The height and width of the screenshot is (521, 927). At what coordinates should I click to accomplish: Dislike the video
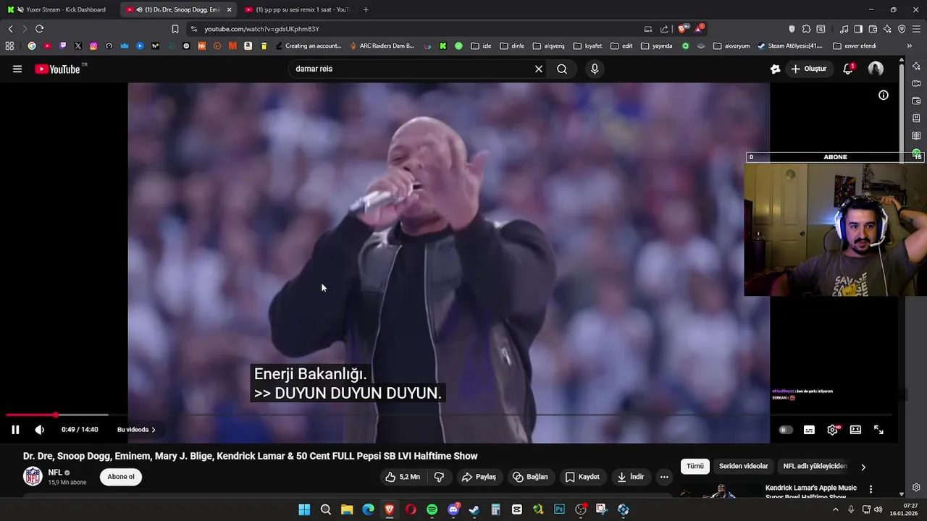(439, 477)
